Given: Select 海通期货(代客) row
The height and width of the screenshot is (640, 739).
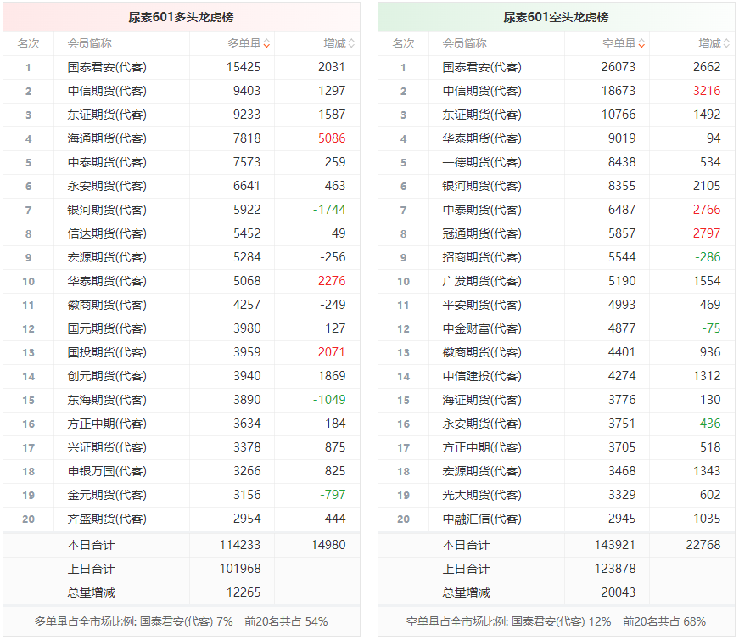Looking at the screenshot, I should [x=182, y=138].
